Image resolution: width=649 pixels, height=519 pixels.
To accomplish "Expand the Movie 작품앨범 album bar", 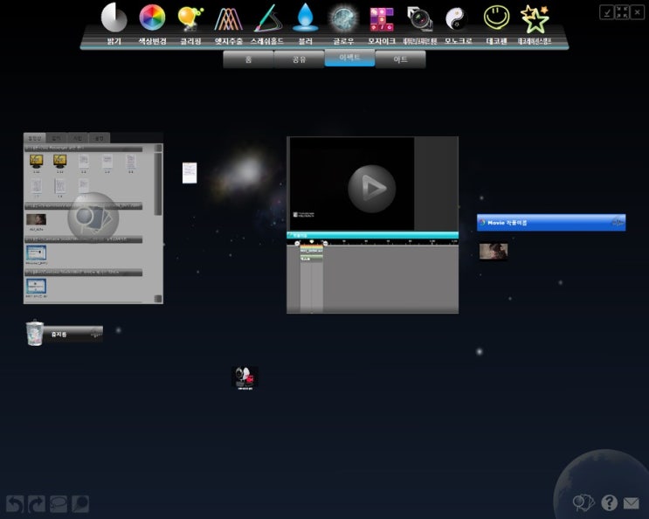I will click(x=550, y=223).
